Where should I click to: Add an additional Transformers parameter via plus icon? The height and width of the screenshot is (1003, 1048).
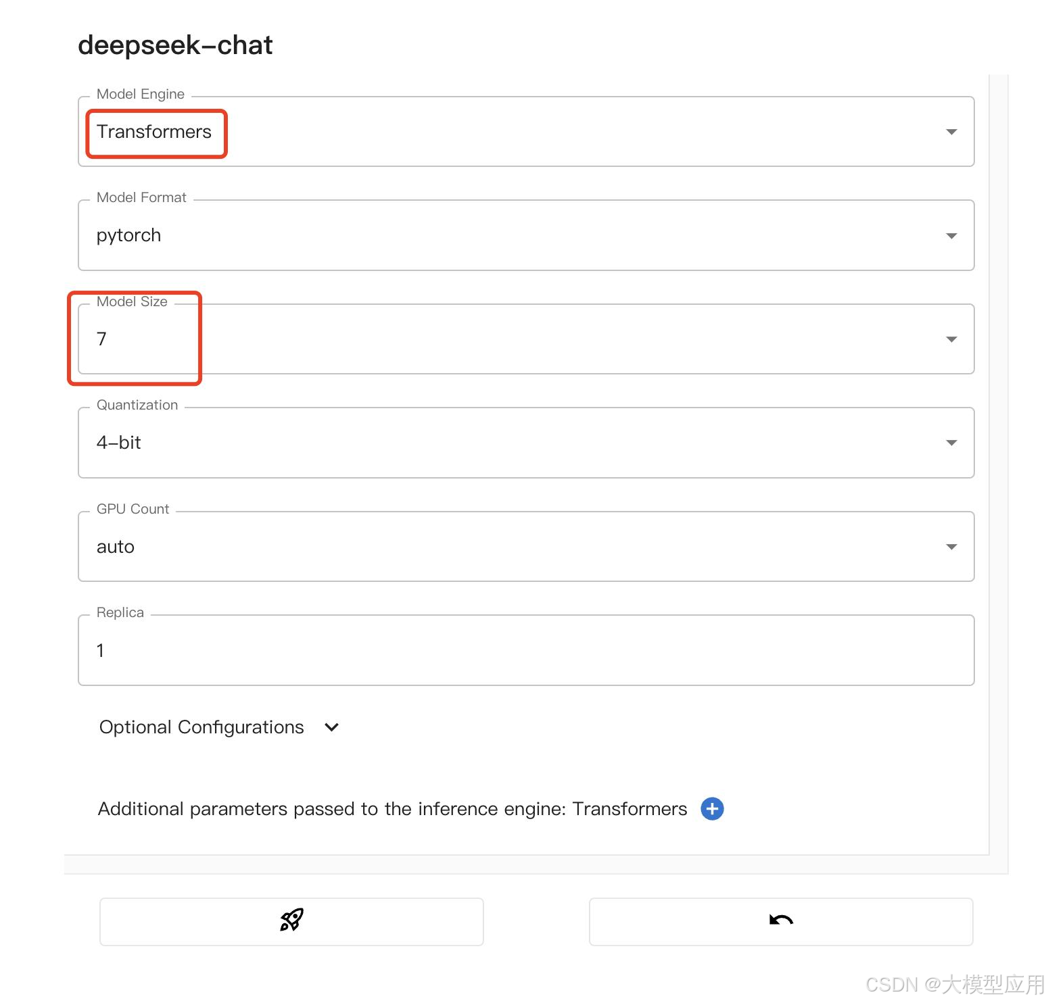pos(711,808)
